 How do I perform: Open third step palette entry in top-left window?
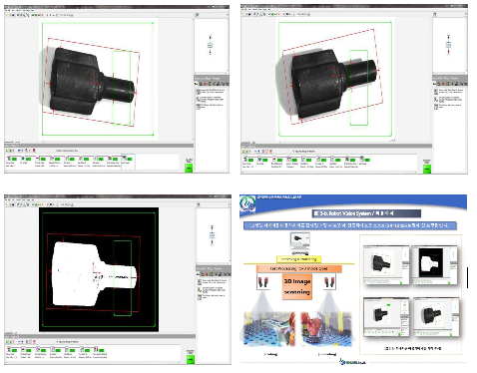(x=211, y=106)
